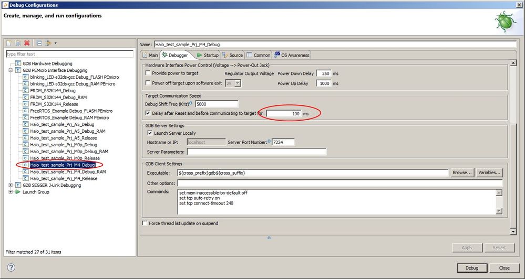
Task: Collapse GDB PEMicro Interface Debugging node
Action: coord(11,70)
